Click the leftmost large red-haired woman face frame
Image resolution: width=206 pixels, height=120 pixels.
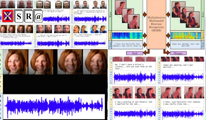pos(15,62)
